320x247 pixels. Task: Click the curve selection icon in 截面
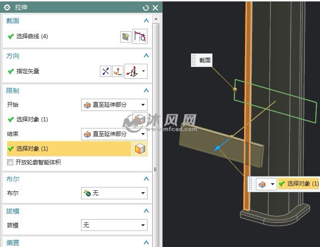click(x=140, y=36)
